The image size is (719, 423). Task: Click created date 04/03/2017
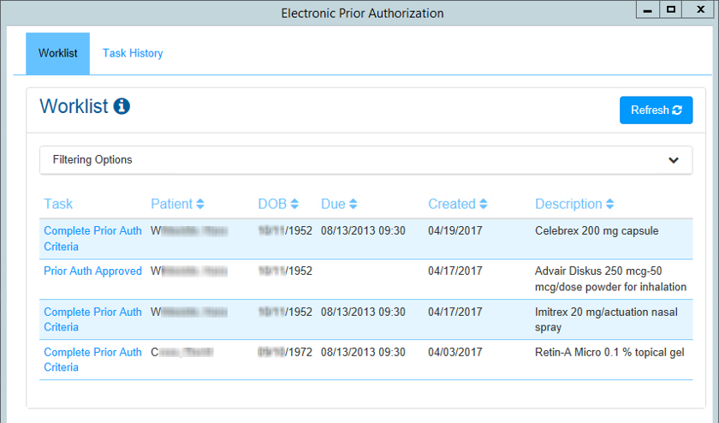455,352
